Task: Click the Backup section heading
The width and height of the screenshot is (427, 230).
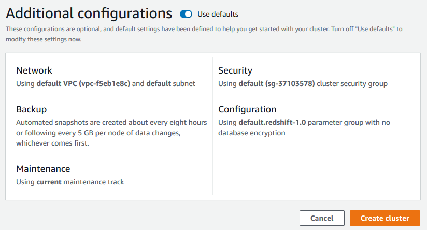Action: 31,109
